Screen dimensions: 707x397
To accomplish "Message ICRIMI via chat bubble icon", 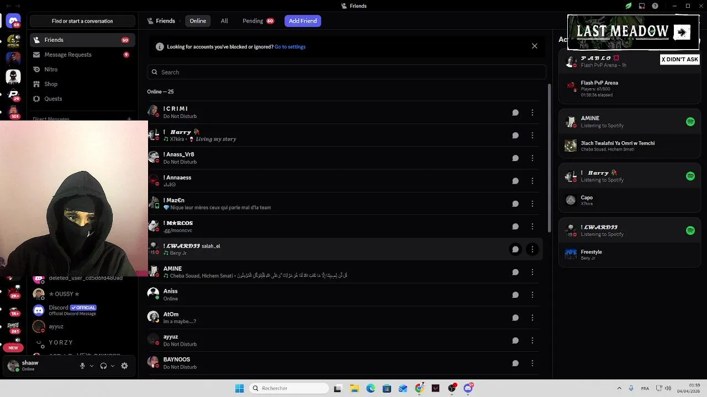I will (515, 112).
